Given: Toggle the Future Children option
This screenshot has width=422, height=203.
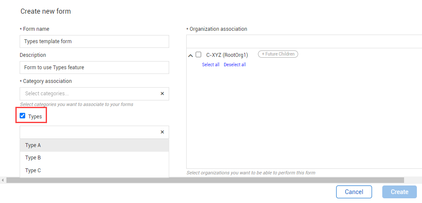Looking at the screenshot, I should coord(278,54).
